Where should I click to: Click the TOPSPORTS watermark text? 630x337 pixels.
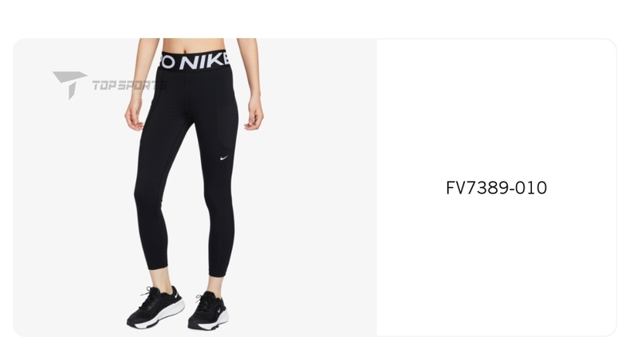click(x=129, y=85)
